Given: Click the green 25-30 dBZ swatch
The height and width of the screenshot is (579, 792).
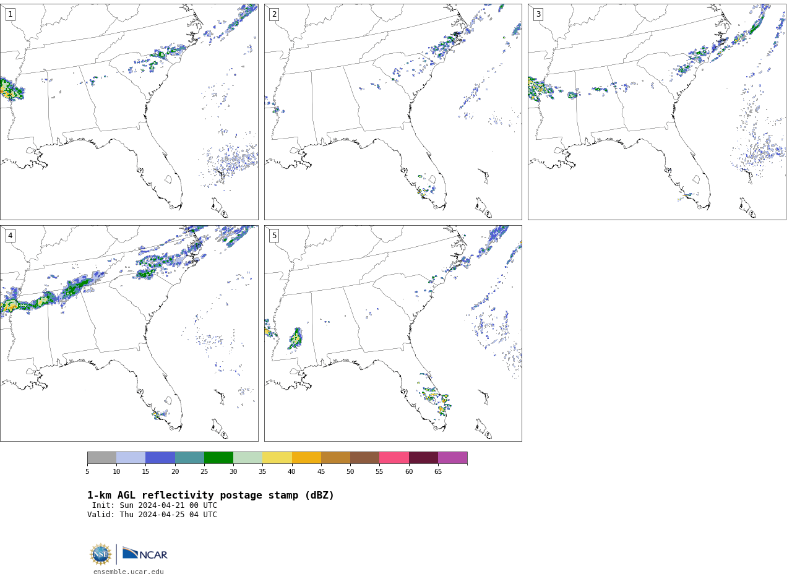Looking at the screenshot, I should (218, 458).
